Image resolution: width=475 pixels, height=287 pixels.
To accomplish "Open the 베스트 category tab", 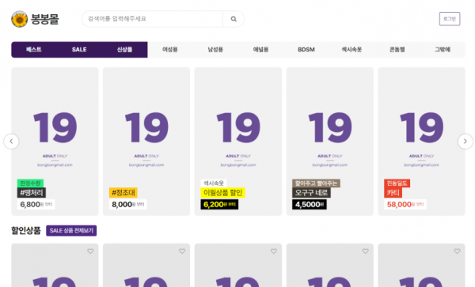I will (x=34, y=50).
